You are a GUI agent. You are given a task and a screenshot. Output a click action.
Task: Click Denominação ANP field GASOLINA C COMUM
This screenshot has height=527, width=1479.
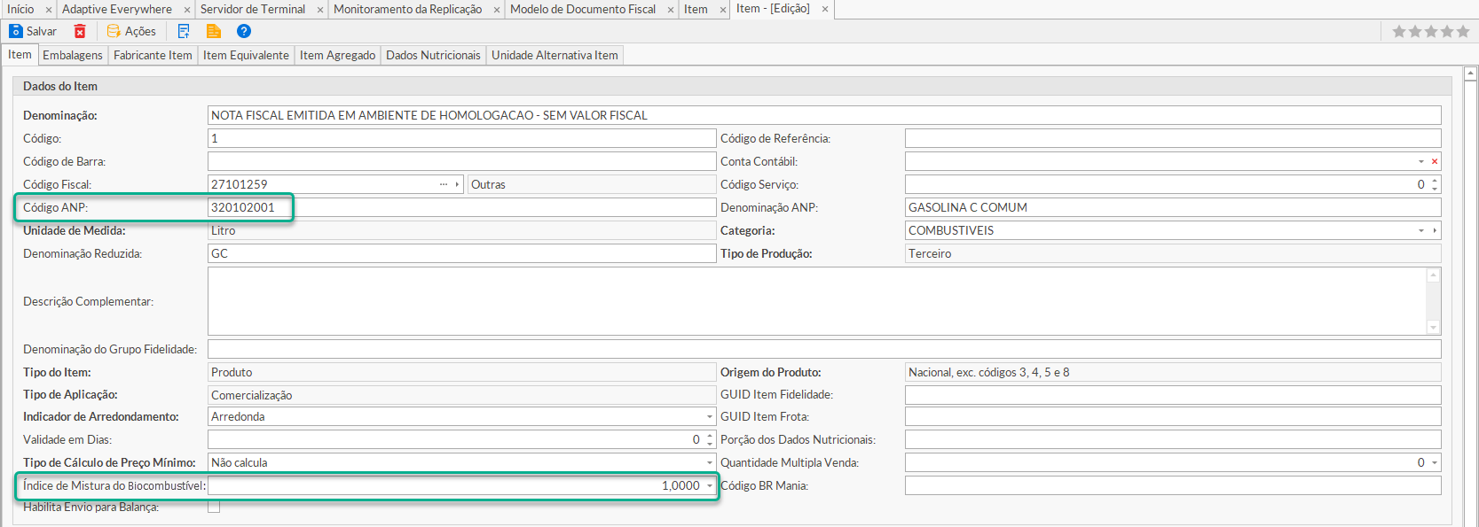tap(1173, 207)
